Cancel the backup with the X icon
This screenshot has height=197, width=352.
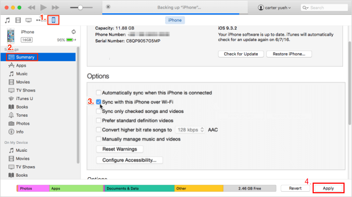pos(108,7)
